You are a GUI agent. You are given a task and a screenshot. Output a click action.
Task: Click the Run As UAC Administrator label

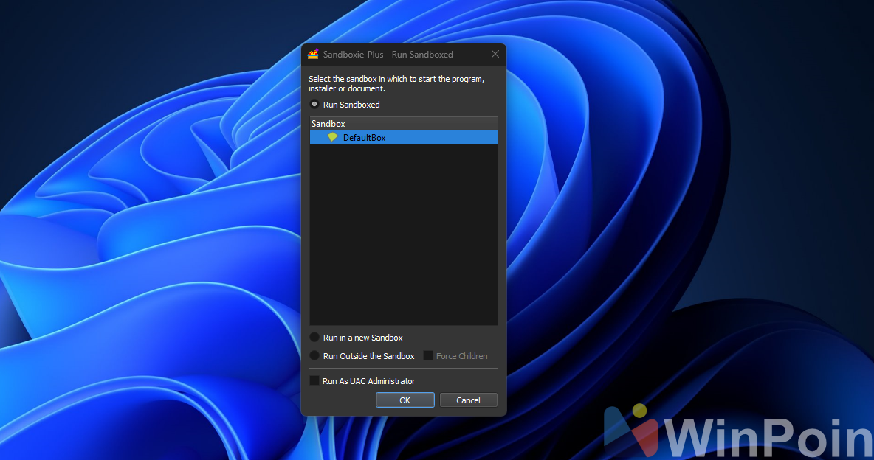point(370,380)
